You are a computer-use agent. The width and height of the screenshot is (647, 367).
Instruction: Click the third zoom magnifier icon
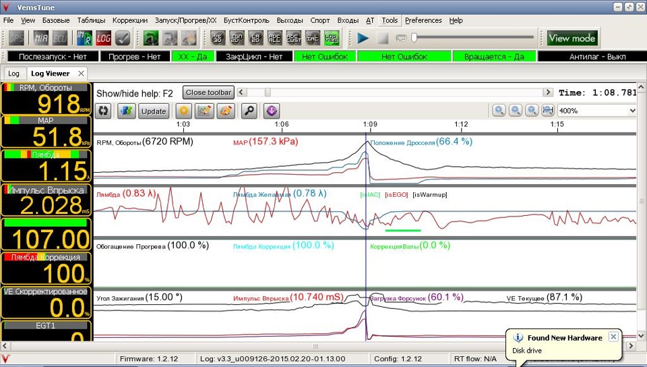pos(532,111)
